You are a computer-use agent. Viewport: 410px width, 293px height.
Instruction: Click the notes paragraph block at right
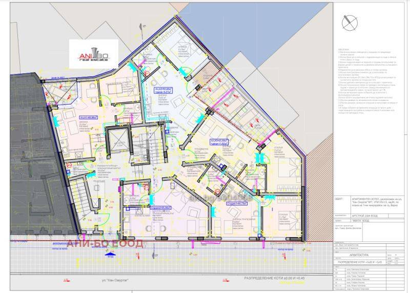pos(367,81)
